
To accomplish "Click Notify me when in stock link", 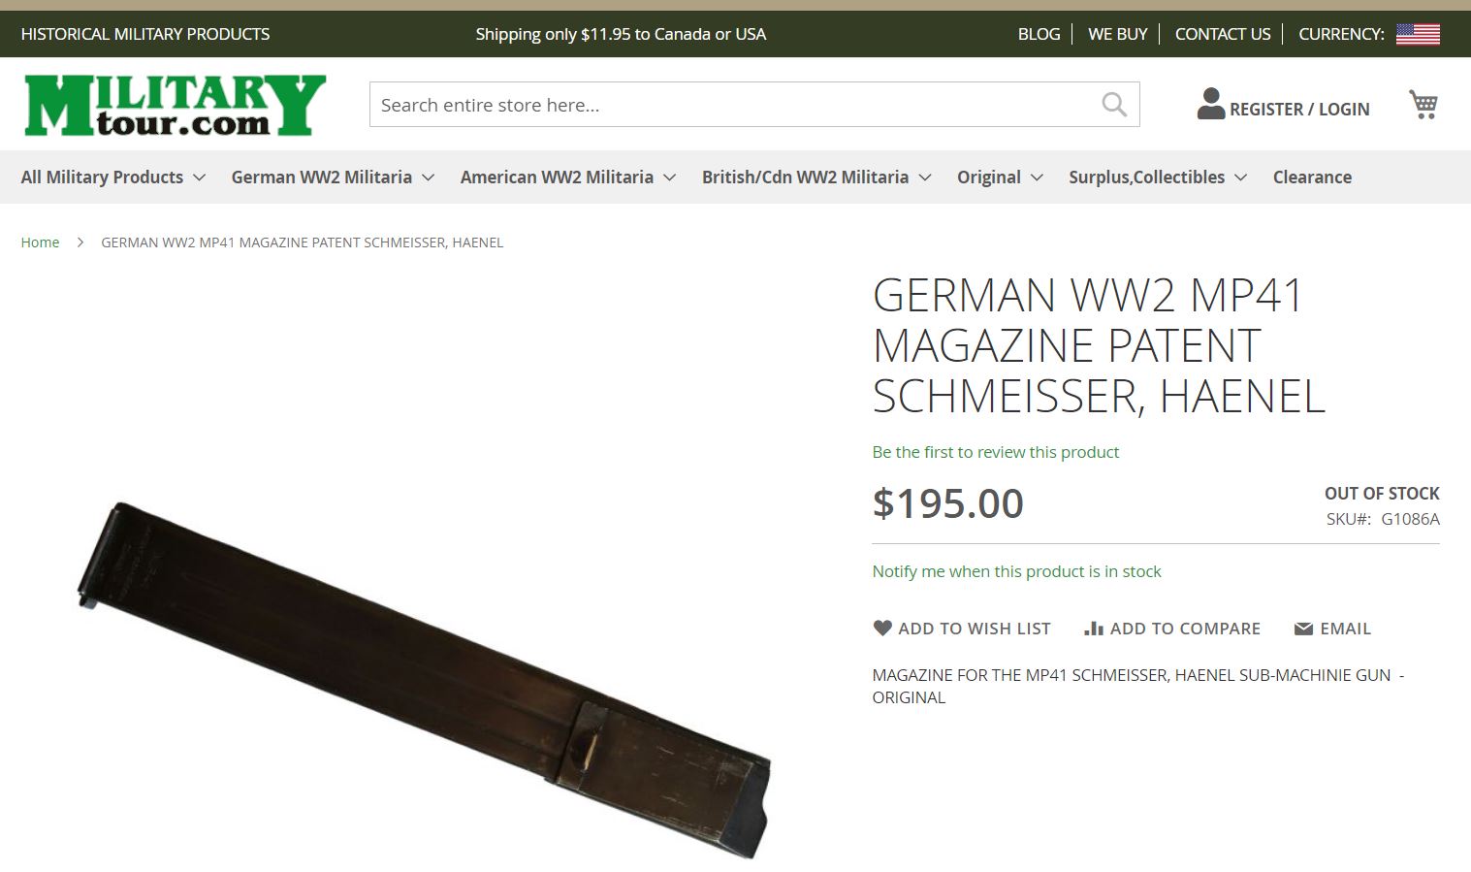I will pos(1016,571).
